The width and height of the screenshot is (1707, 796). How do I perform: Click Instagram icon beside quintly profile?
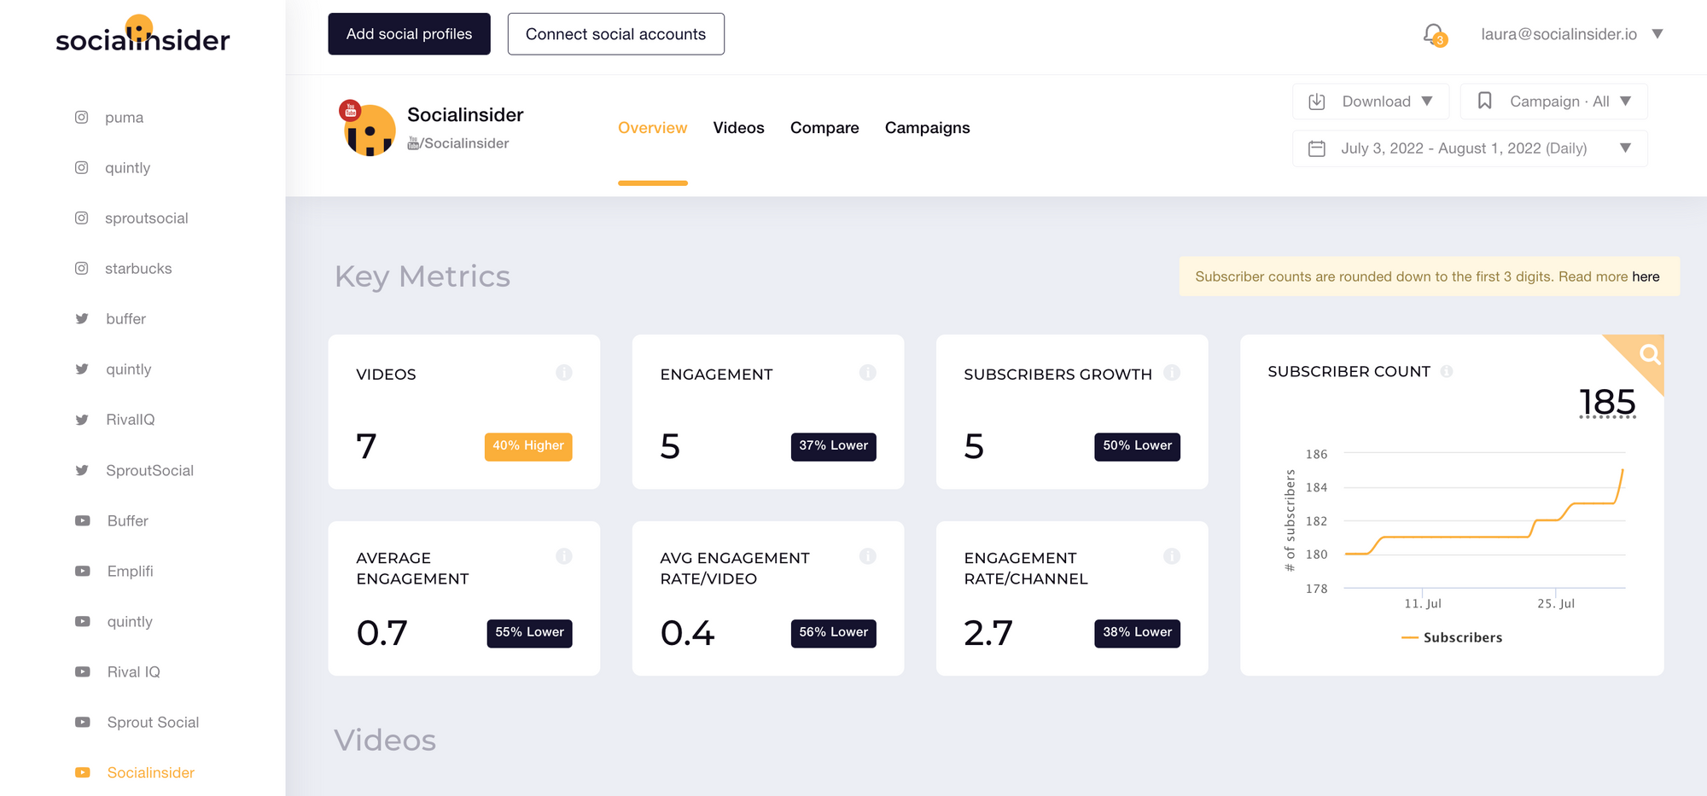(x=82, y=167)
